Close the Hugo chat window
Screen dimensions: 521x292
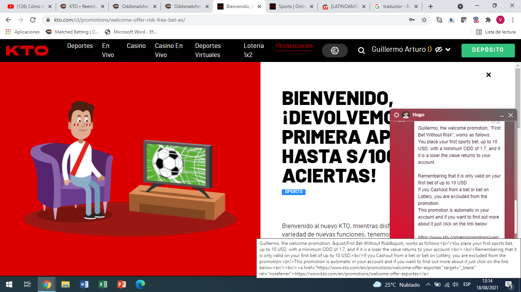click(511, 115)
